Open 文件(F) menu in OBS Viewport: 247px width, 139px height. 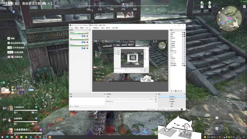(72, 28)
